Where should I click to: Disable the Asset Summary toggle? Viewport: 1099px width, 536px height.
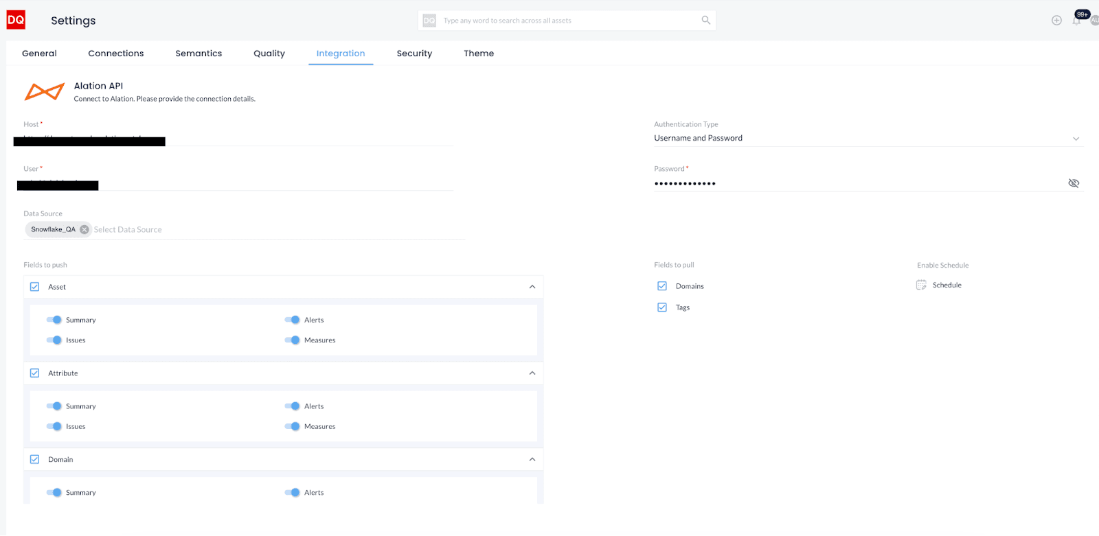54,320
